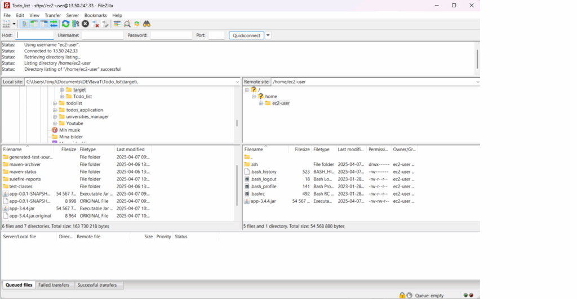The image size is (577, 299).
Task: Expand the local target folder
Action: pos(62,90)
